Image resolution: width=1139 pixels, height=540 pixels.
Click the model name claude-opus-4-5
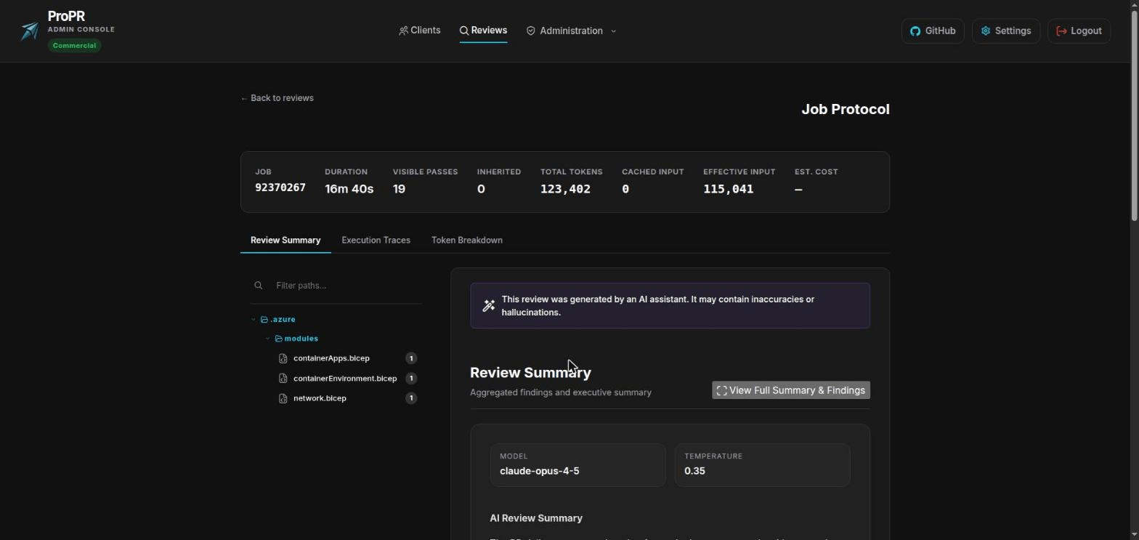pyautogui.click(x=540, y=471)
